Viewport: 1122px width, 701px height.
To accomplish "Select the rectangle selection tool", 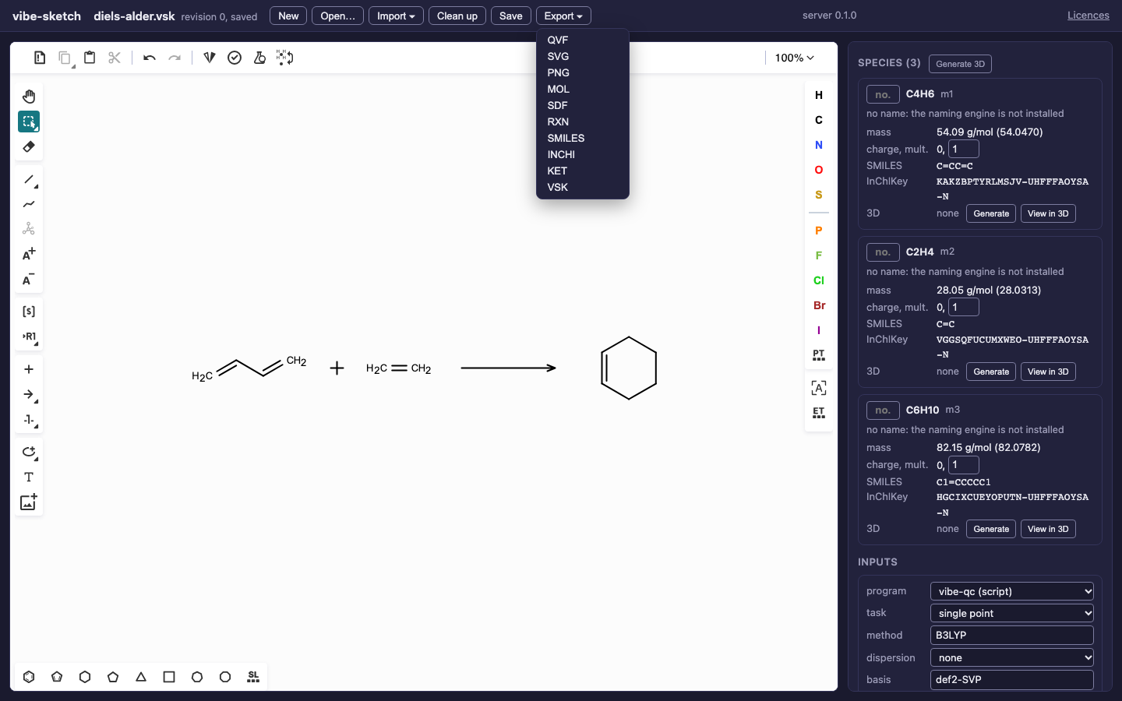I will point(29,122).
